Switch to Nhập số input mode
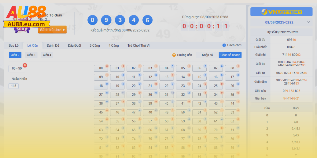 click(207, 55)
